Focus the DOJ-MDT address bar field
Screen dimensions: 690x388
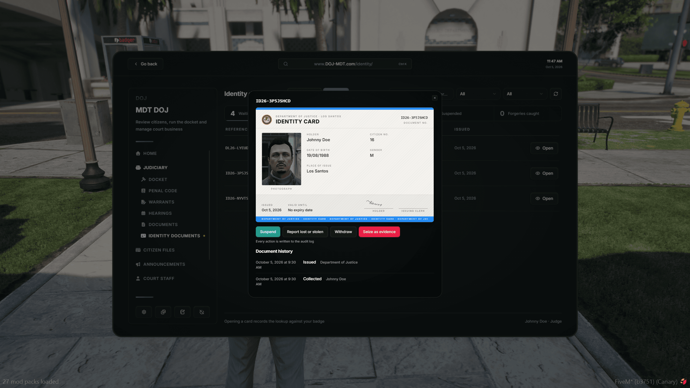pyautogui.click(x=345, y=64)
